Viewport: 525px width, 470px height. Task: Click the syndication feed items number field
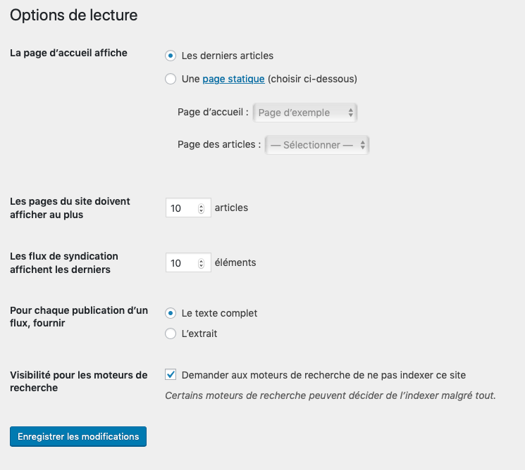(x=182, y=263)
